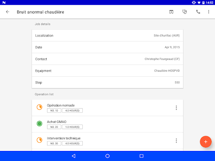Viewport: 215px width, 161px height.
Task: Tap the battery icon in status bar
Action: click(203, 3)
